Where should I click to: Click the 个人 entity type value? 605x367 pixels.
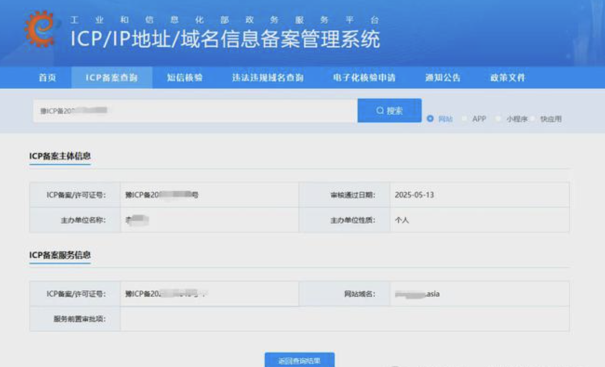click(x=402, y=220)
